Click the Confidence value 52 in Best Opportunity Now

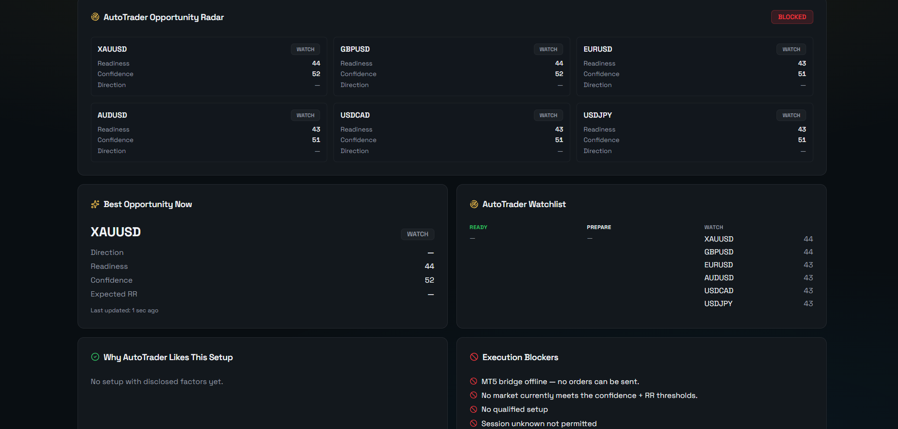pos(430,280)
